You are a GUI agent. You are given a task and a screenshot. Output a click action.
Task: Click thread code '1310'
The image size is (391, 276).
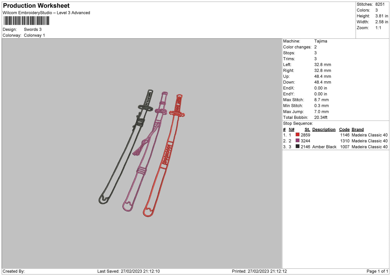click(345, 141)
